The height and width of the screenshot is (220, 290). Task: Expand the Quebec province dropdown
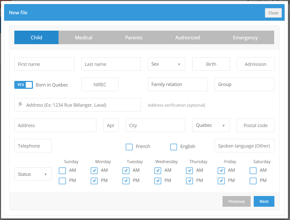point(211,125)
